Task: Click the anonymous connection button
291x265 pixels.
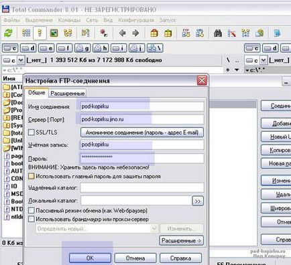Action: click(x=142, y=132)
